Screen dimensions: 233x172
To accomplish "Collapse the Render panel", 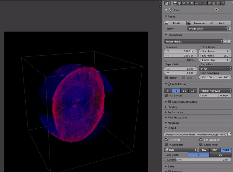I will pyautogui.click(x=166, y=17).
